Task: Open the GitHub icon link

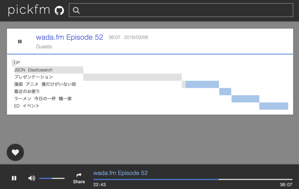Action: tap(59, 10)
